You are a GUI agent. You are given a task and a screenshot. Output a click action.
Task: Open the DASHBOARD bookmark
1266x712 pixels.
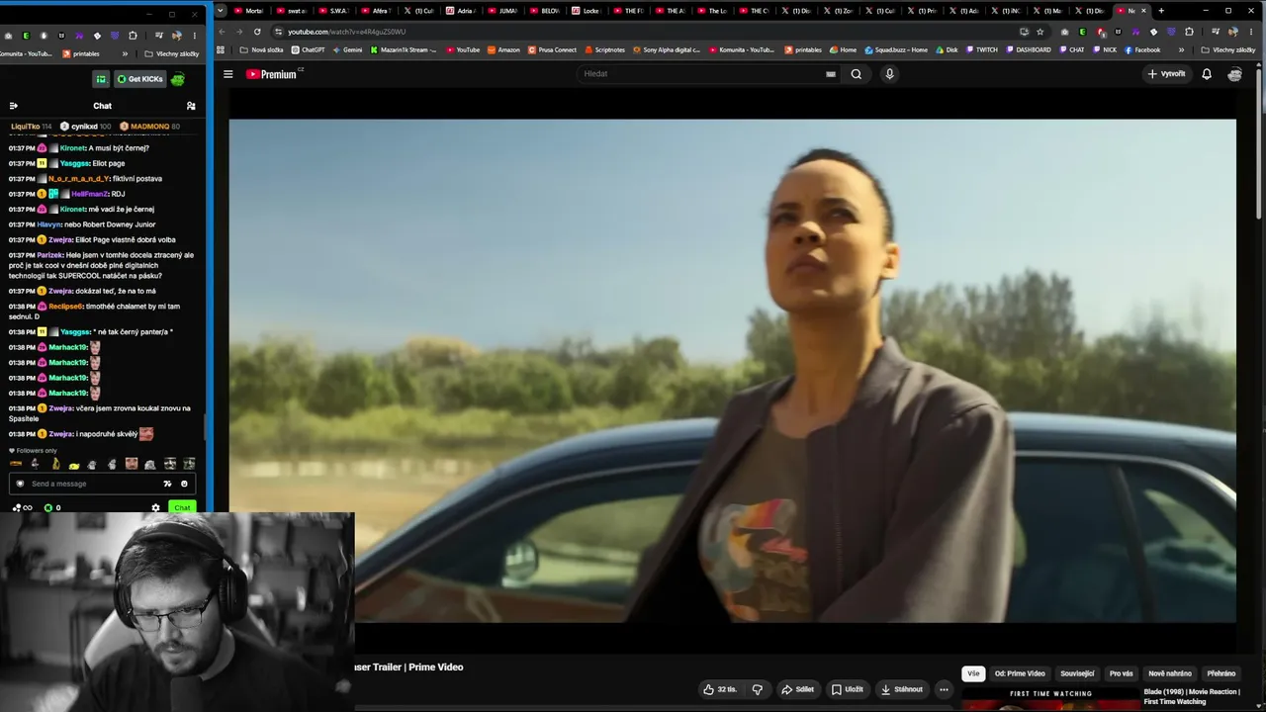pyautogui.click(x=1029, y=49)
